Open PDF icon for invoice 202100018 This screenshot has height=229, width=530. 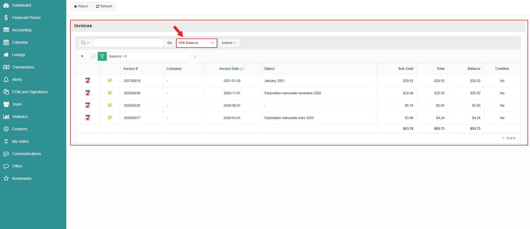(x=88, y=81)
